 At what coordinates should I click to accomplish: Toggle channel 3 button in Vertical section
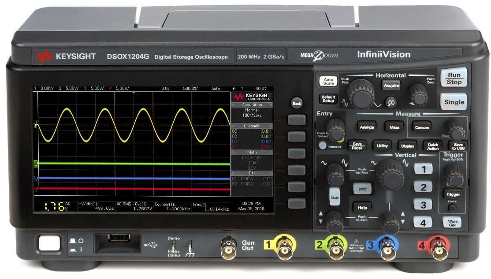click(x=423, y=205)
